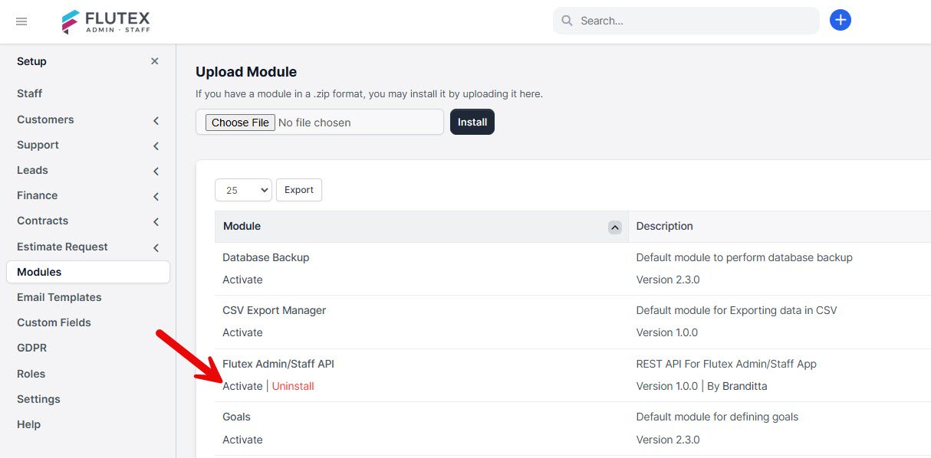Click the blue plus quick-create button
The image size is (931, 458).
click(841, 21)
